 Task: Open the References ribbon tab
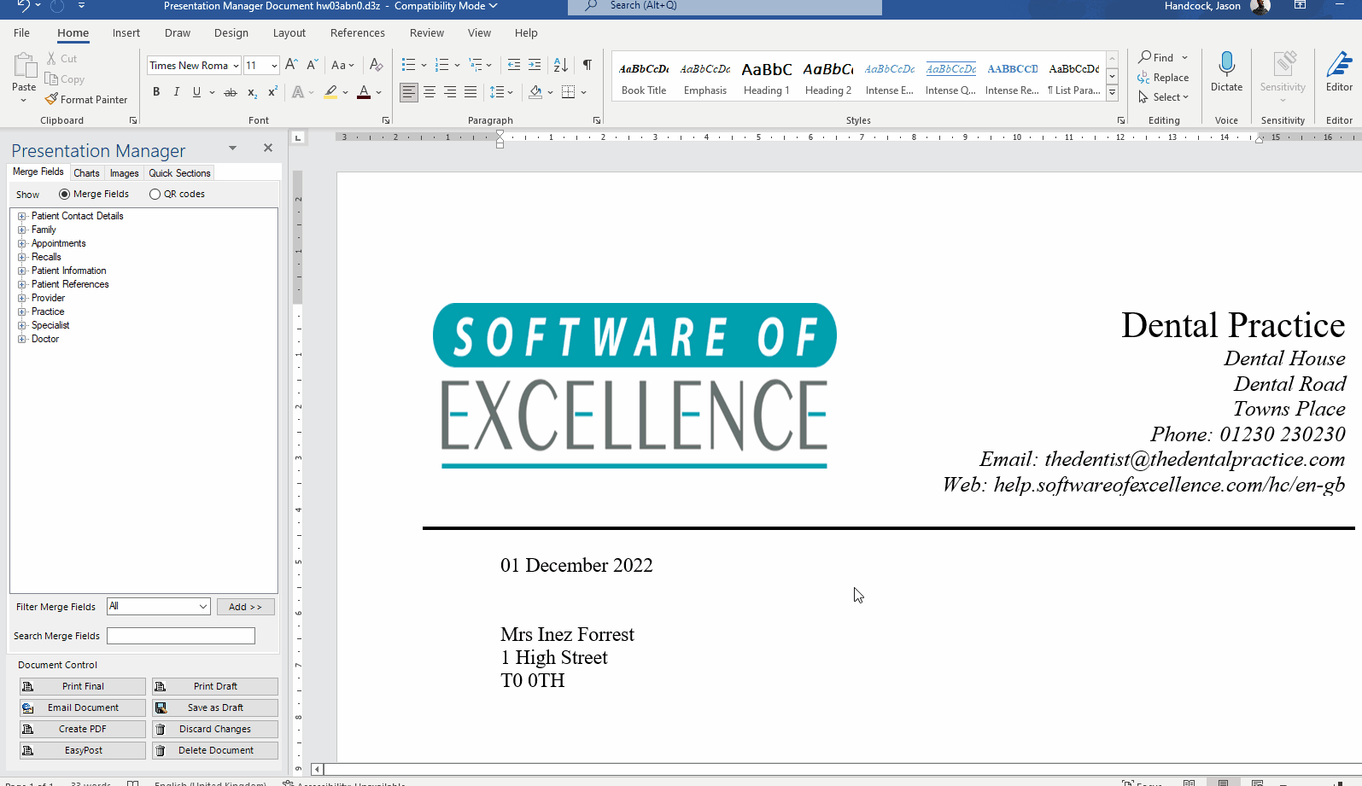pyautogui.click(x=358, y=33)
